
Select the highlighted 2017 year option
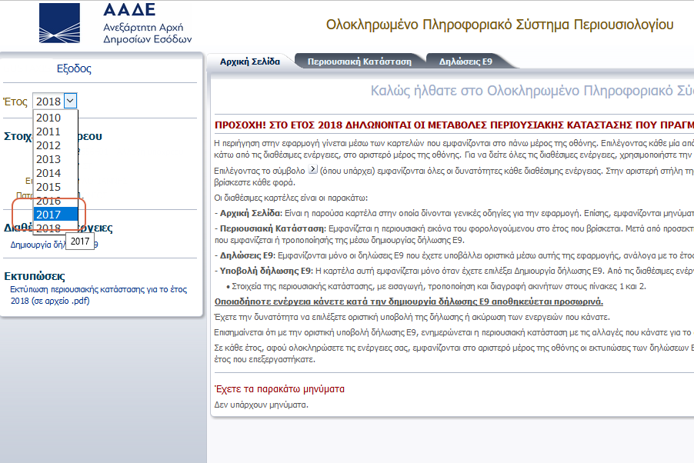(48, 215)
